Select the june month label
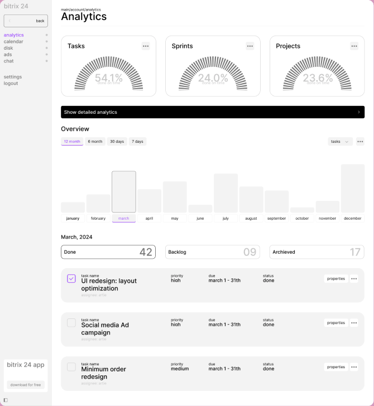Screen dimensions: 374x406 (x=200, y=218)
